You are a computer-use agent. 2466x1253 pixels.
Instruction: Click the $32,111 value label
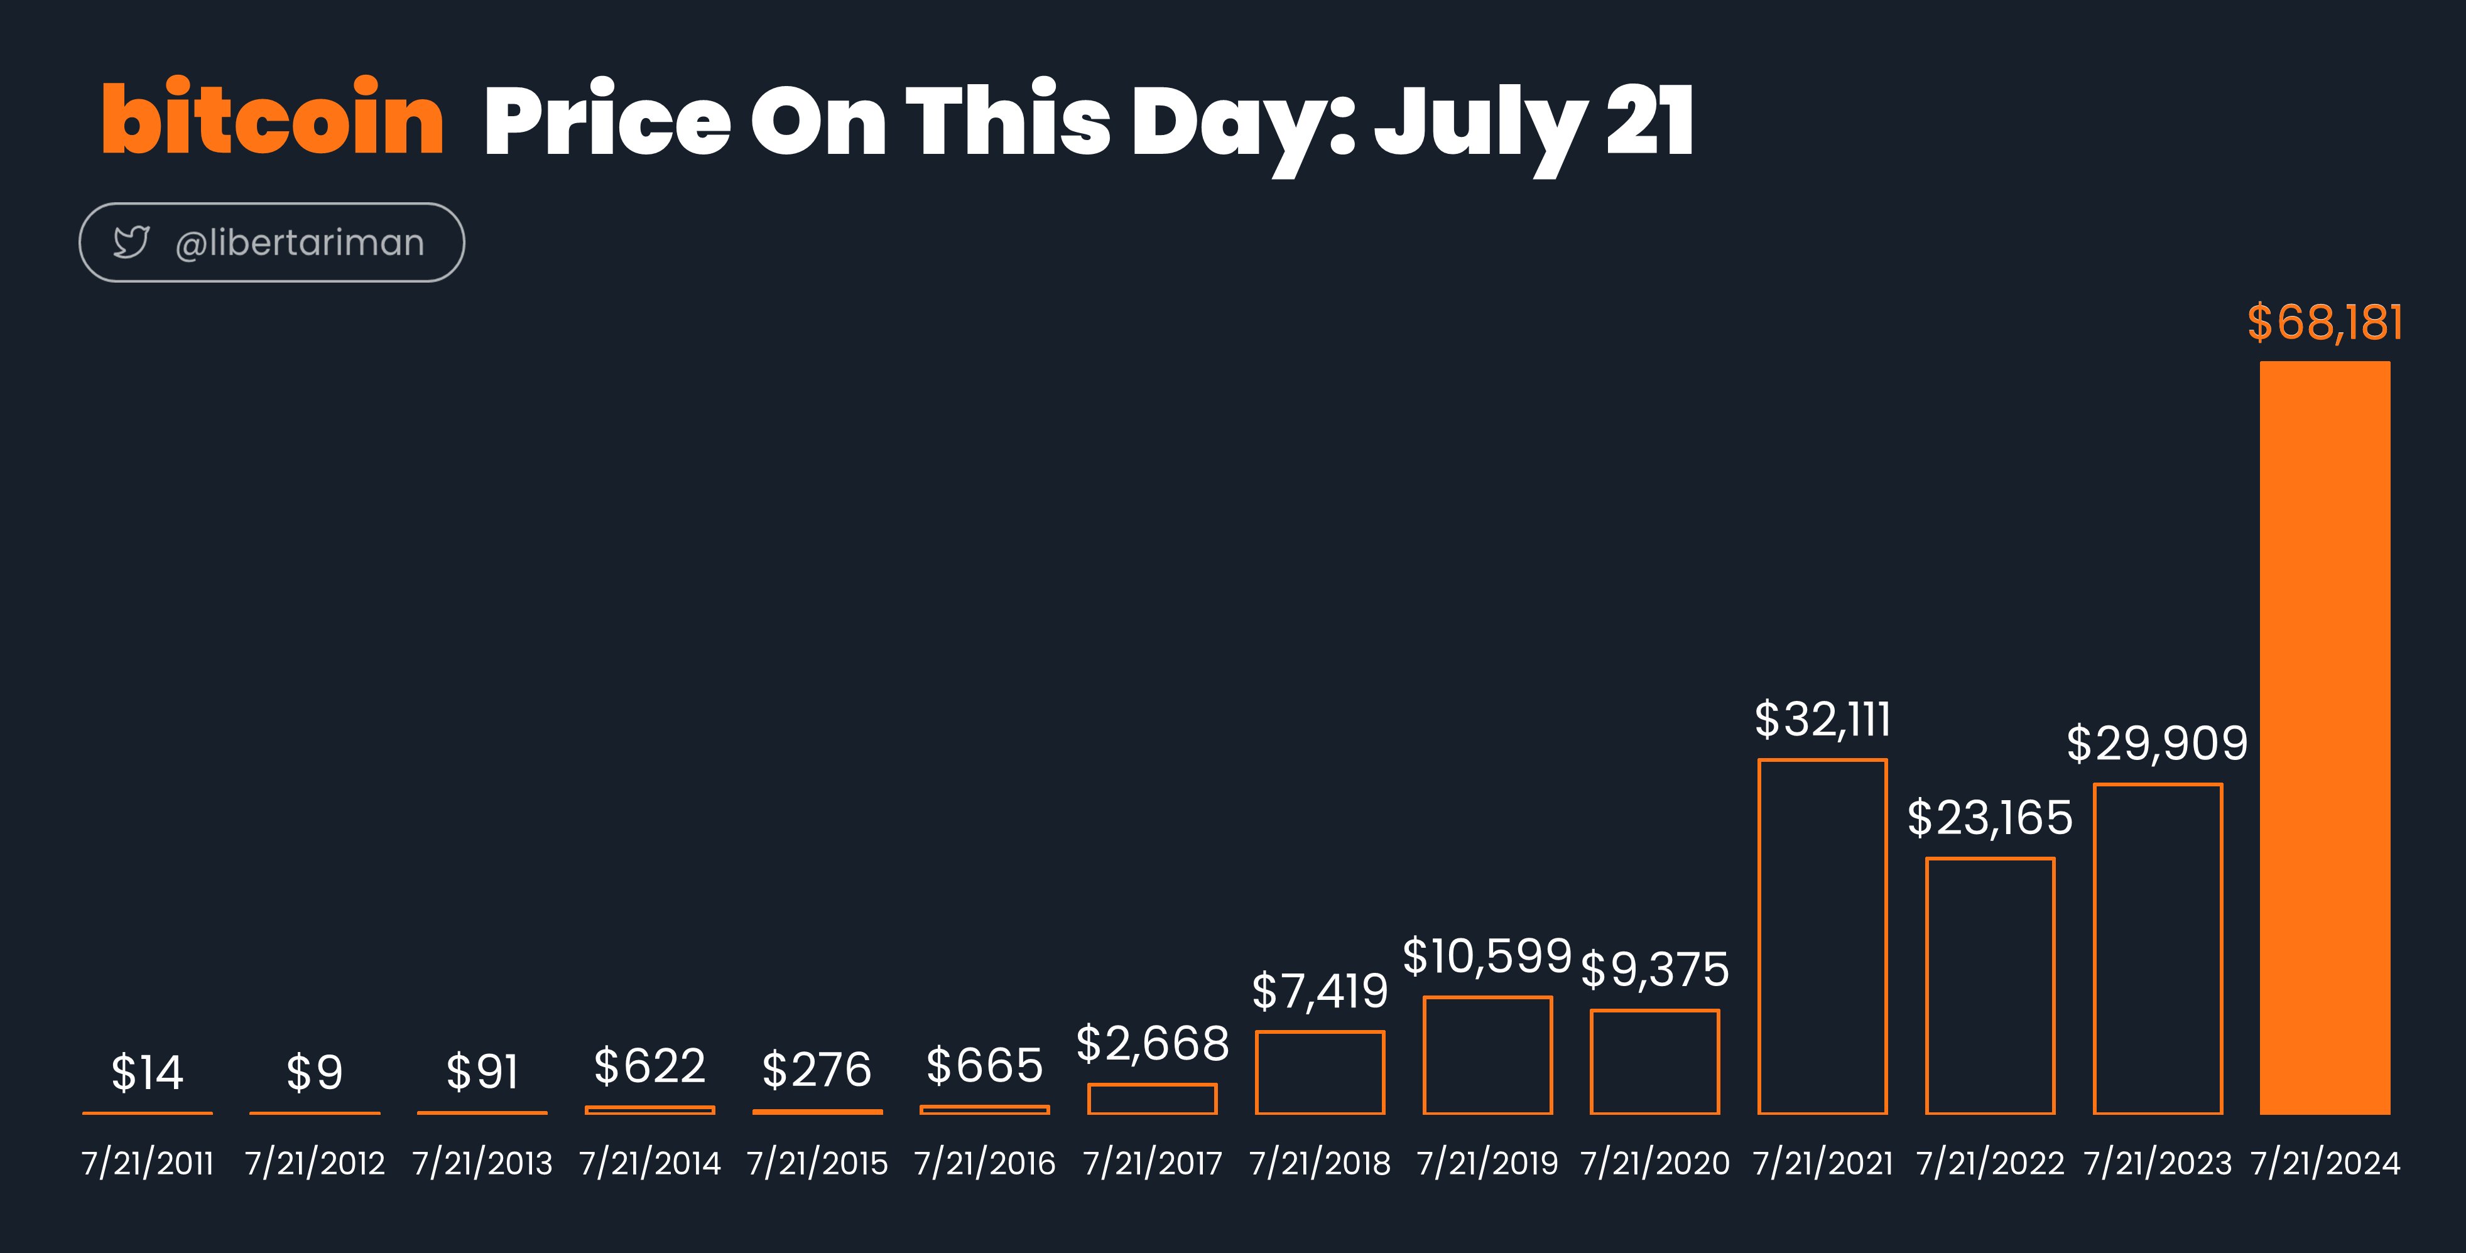click(1823, 719)
